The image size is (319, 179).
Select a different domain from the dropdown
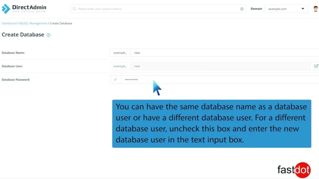[x=285, y=9]
